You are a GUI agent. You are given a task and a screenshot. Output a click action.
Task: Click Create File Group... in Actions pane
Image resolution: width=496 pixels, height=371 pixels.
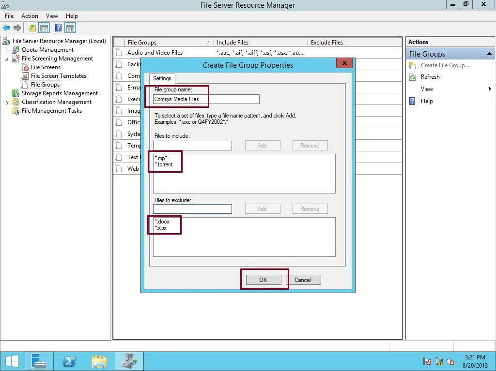click(445, 65)
